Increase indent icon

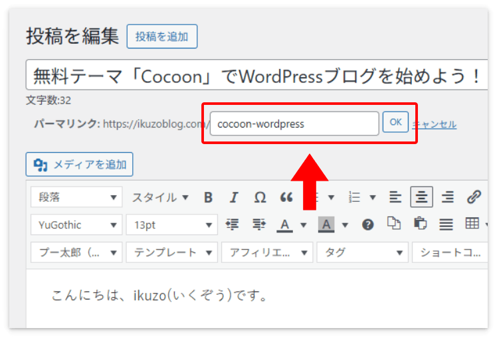[x=259, y=224]
